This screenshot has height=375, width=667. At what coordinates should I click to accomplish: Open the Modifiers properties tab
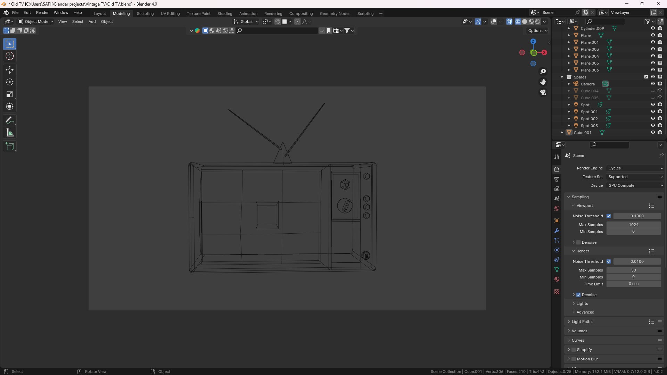coord(557,231)
